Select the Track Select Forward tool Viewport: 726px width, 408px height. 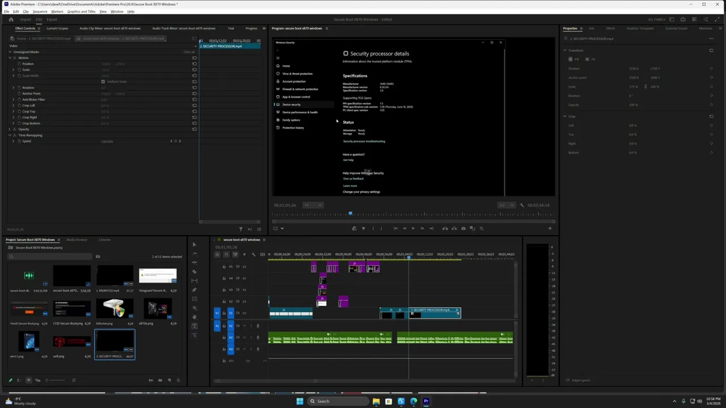tap(194, 253)
